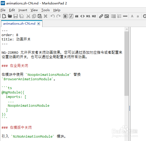Click the '@NgModule({' line

coord(13,92)
